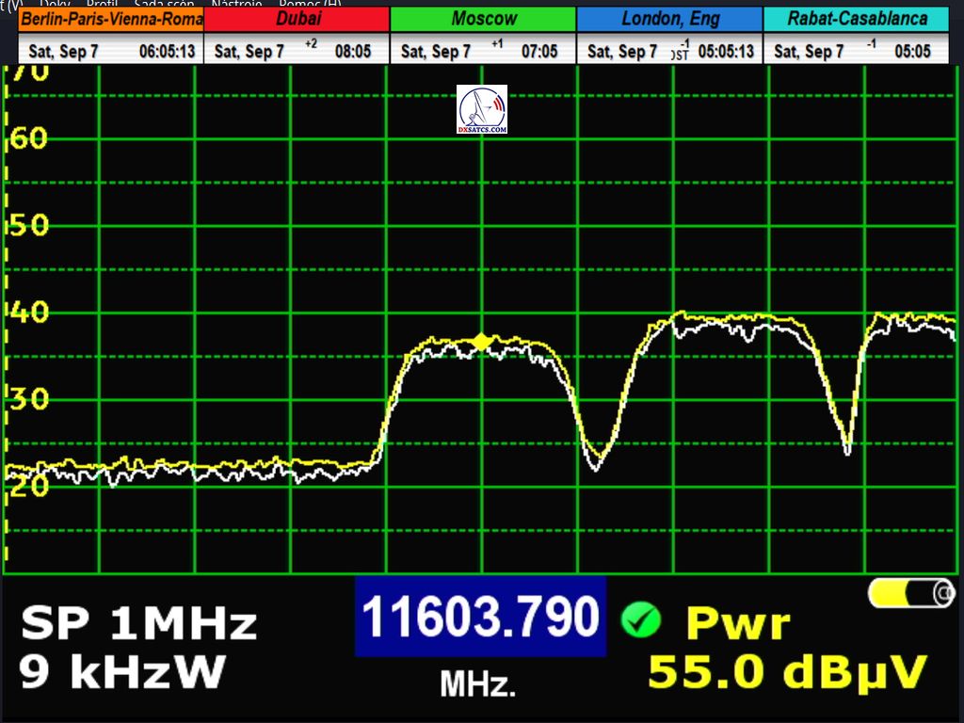
Task: Click the London time 05:05:13 display
Action: coord(726,52)
